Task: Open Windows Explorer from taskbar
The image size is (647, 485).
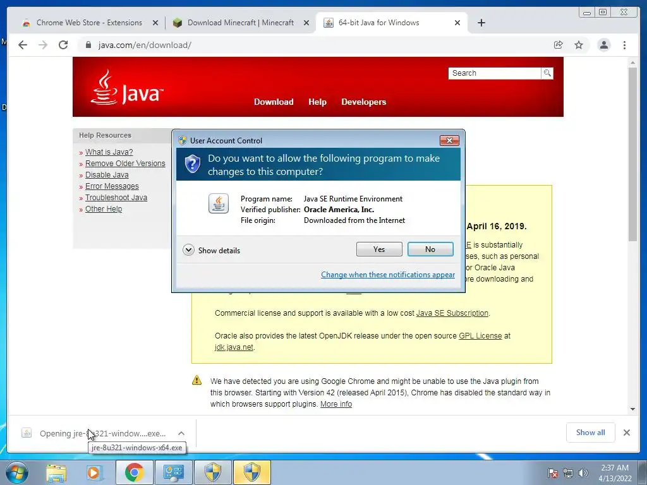Action: pyautogui.click(x=56, y=472)
